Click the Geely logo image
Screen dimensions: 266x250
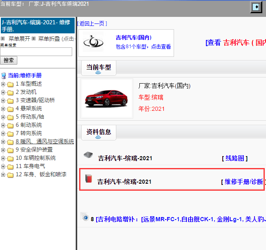[x=93, y=42]
